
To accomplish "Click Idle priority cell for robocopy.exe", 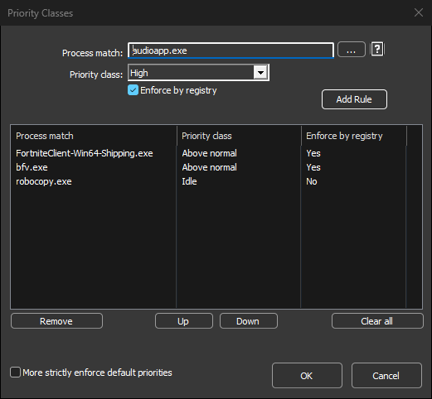I will pyautogui.click(x=189, y=181).
